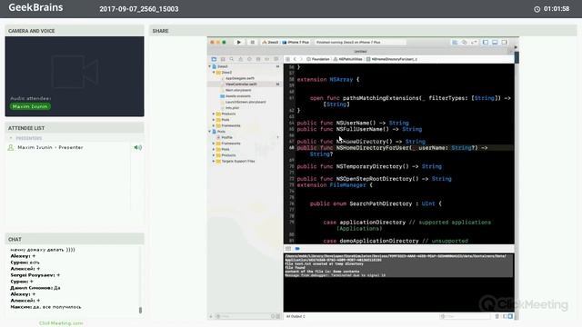This screenshot has height=327, width=582.
Task: Open the Find navigator magnifier icon
Action: click(x=232, y=59)
